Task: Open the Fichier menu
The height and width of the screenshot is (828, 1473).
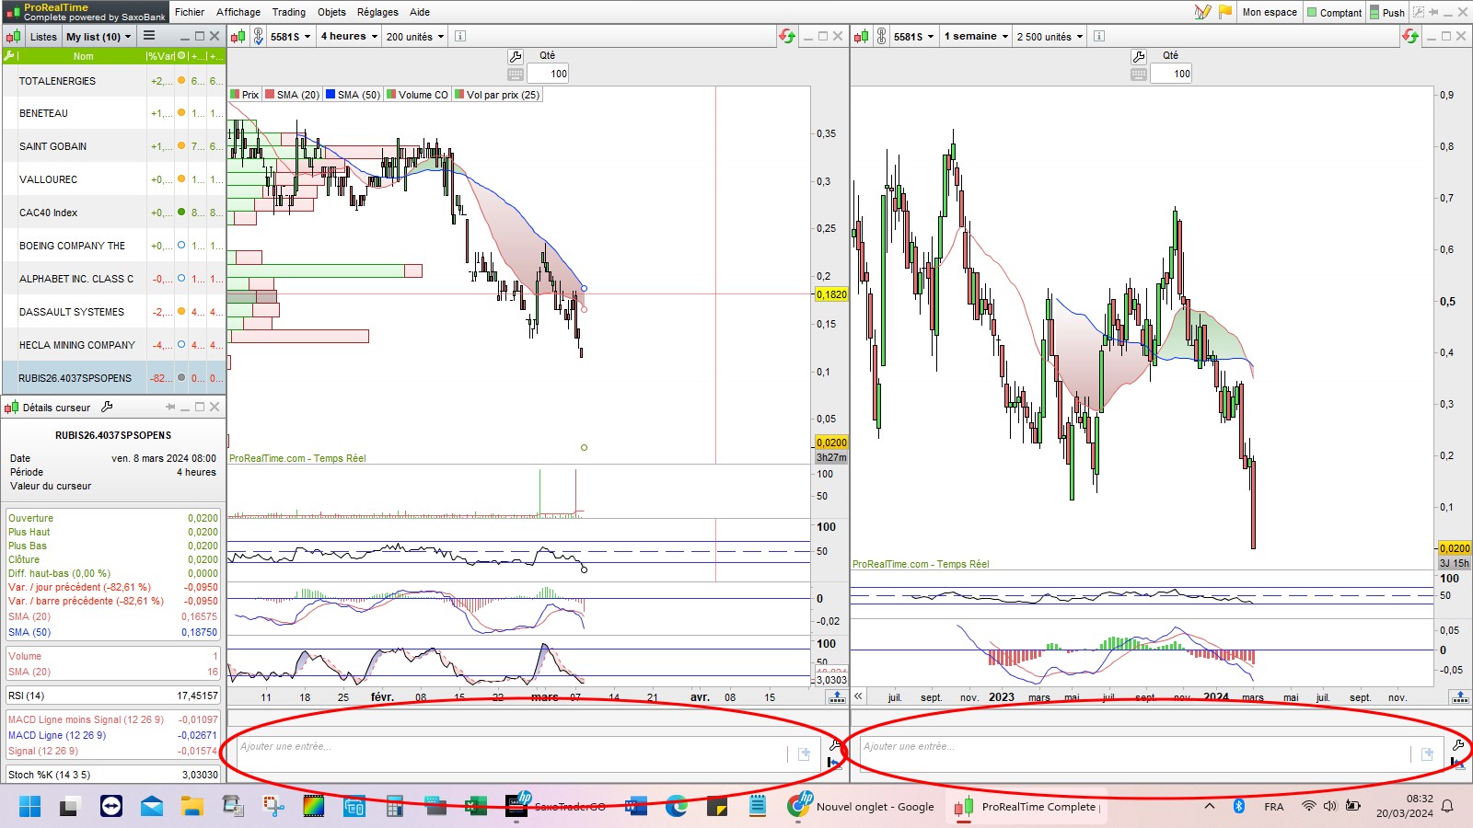Action: tap(190, 12)
